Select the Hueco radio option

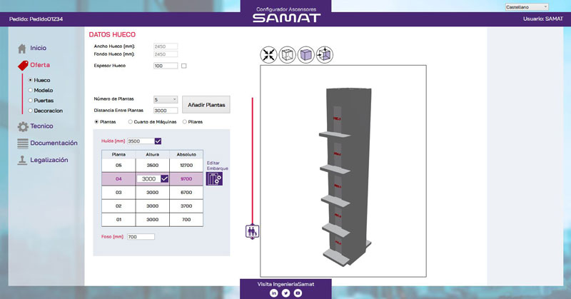coord(31,80)
